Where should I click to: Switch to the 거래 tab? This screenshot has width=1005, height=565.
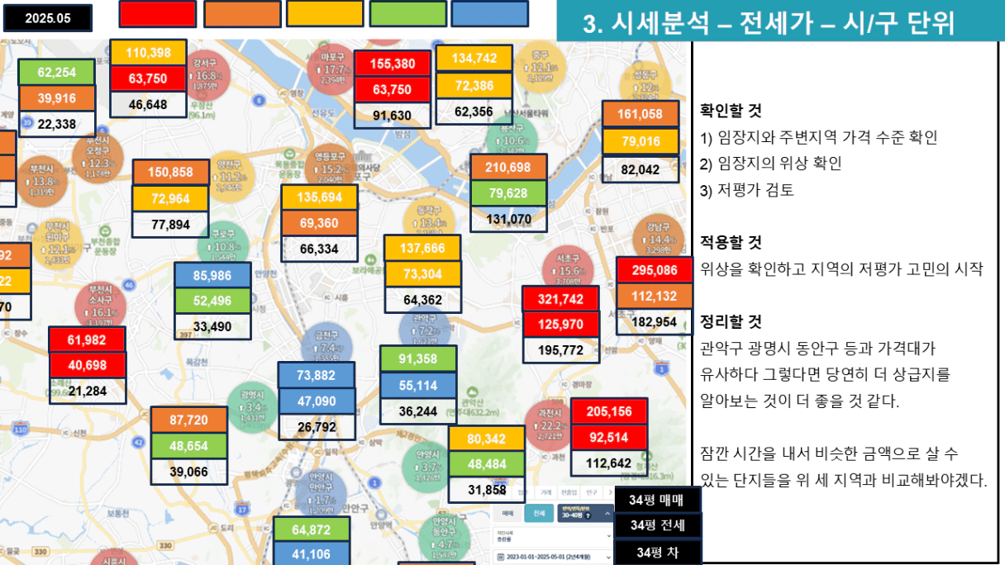point(545,492)
